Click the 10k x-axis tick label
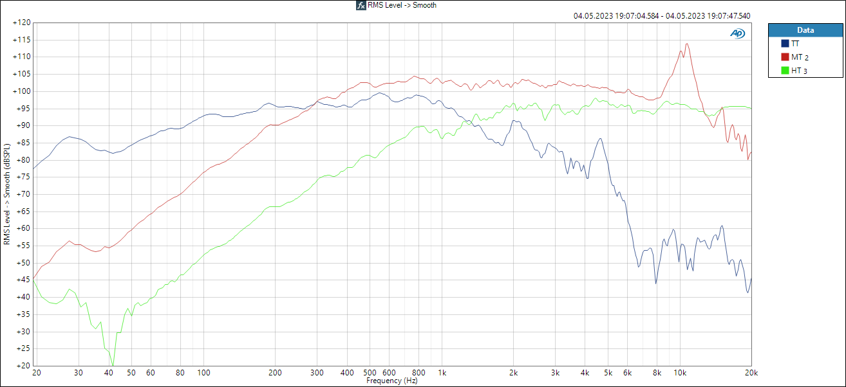846x387 pixels. (x=681, y=373)
